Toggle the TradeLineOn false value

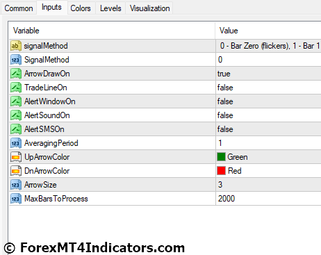225,88
